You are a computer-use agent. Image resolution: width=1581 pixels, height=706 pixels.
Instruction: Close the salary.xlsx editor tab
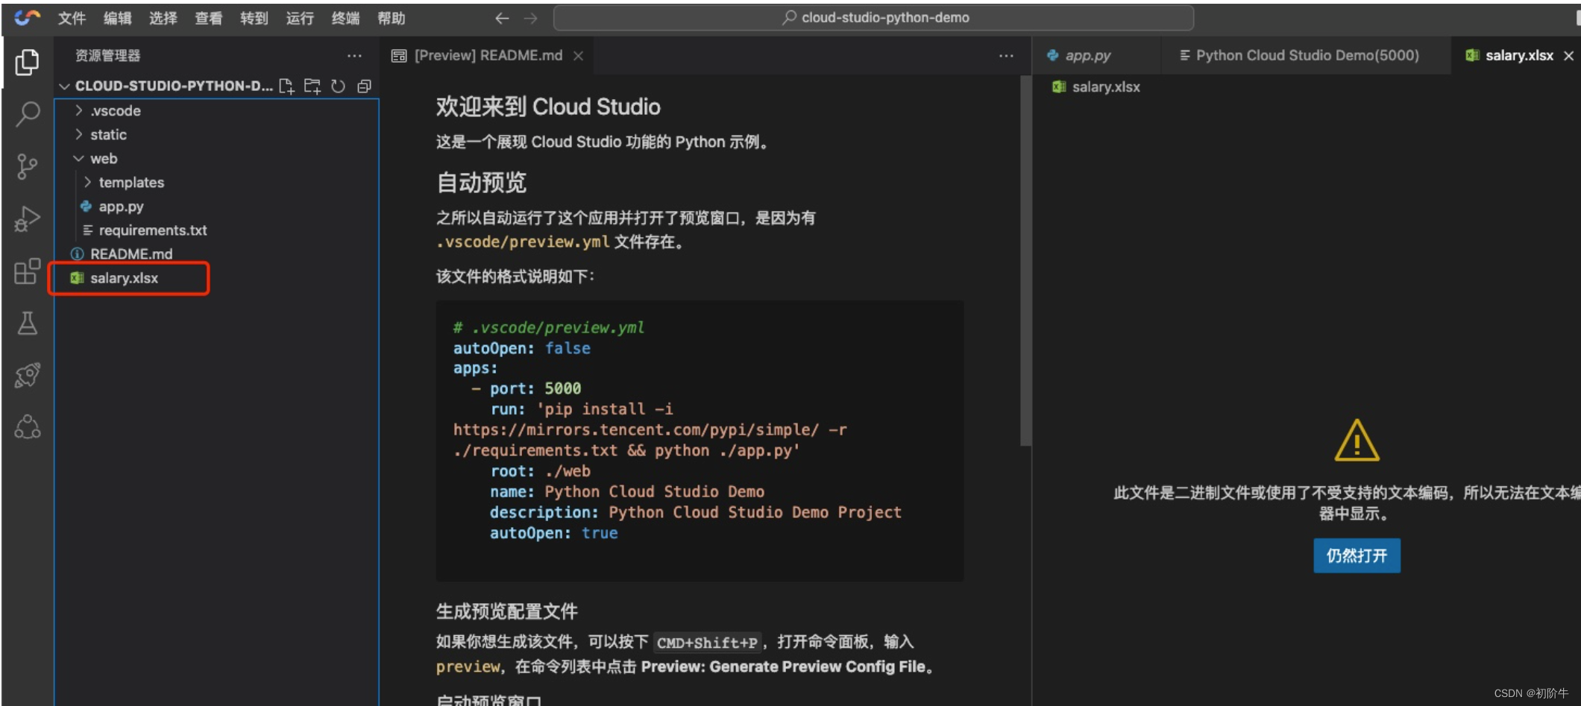click(1568, 56)
